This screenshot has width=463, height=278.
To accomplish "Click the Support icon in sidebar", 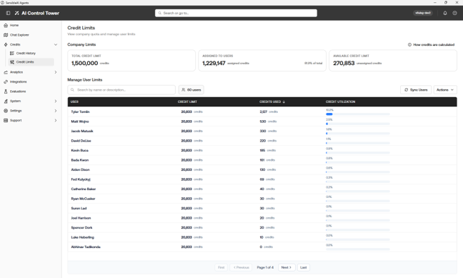I will point(6,121).
